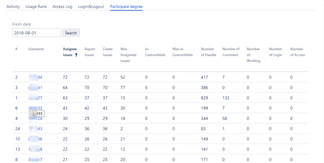
Task: Sort by Number of Handle column
Action: coord(209,52)
